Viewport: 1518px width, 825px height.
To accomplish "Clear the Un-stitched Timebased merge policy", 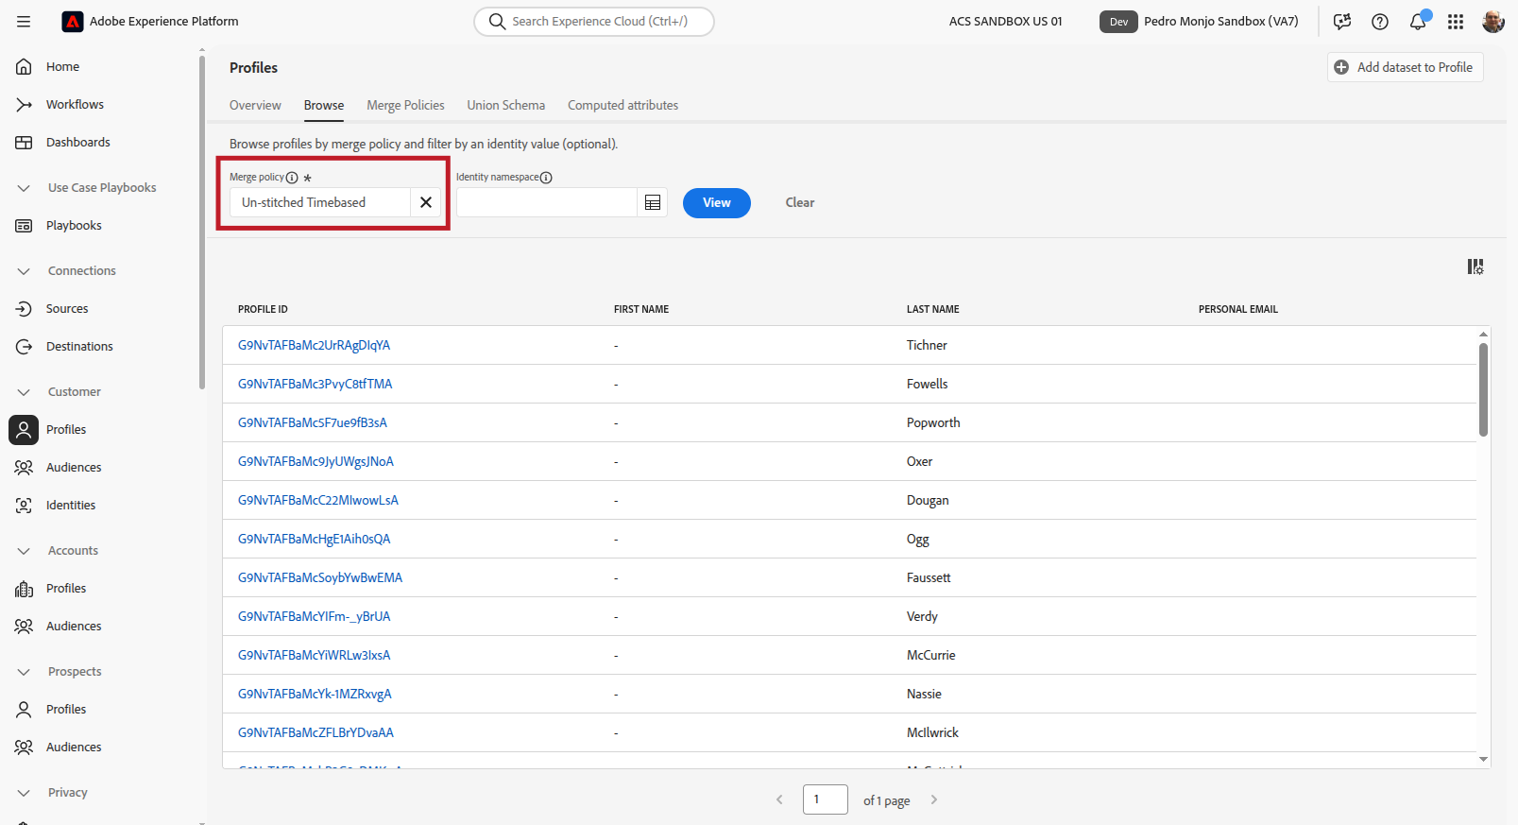I will [426, 202].
